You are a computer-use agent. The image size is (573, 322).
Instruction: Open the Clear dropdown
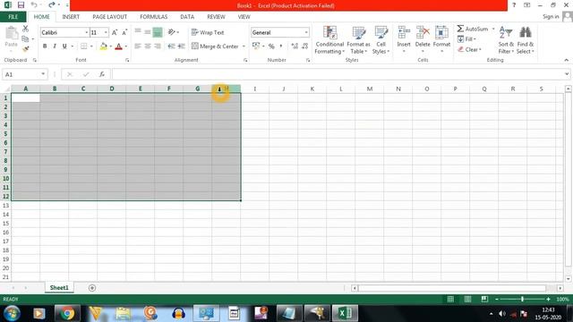tap(469, 49)
